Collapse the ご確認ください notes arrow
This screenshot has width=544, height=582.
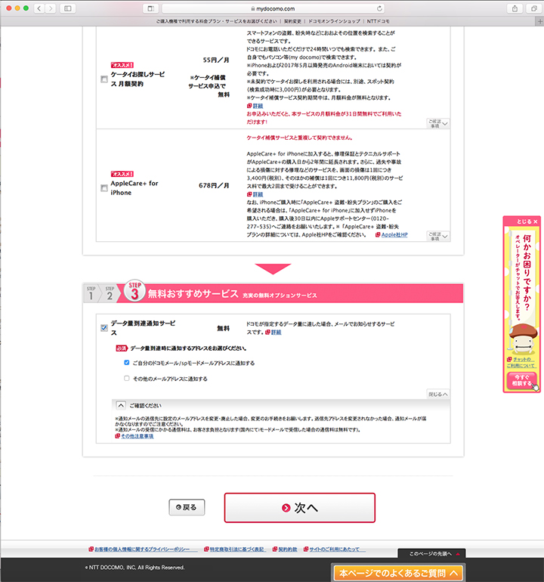coord(121,405)
